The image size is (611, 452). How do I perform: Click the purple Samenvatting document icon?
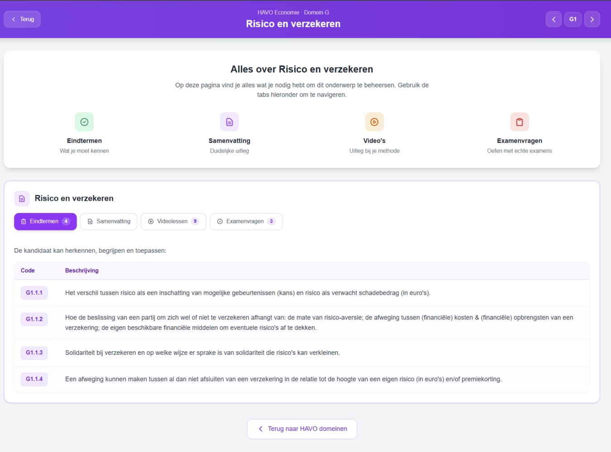pos(229,122)
